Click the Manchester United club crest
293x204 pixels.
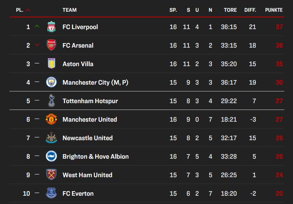(51, 119)
